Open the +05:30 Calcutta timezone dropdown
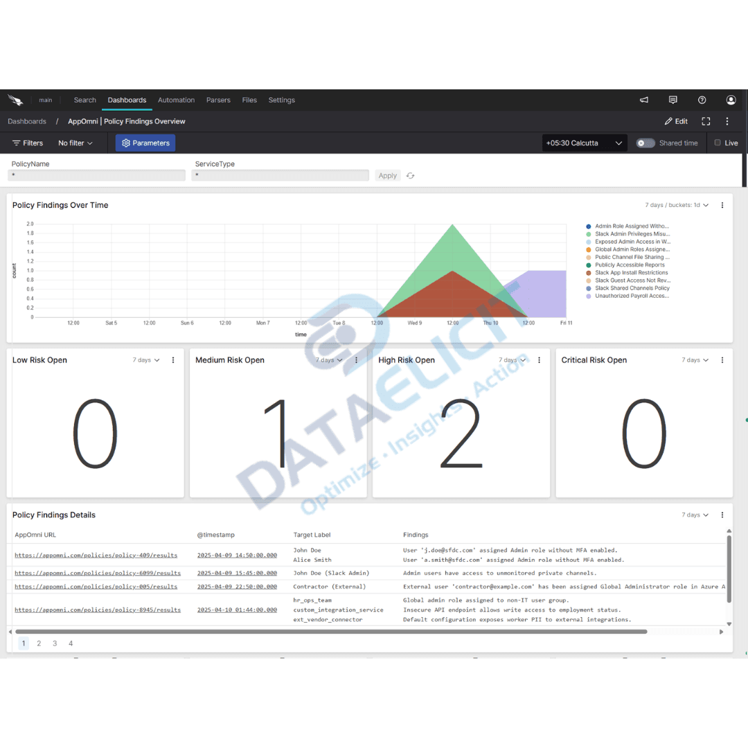Viewport: 748px width, 748px height. tap(584, 143)
